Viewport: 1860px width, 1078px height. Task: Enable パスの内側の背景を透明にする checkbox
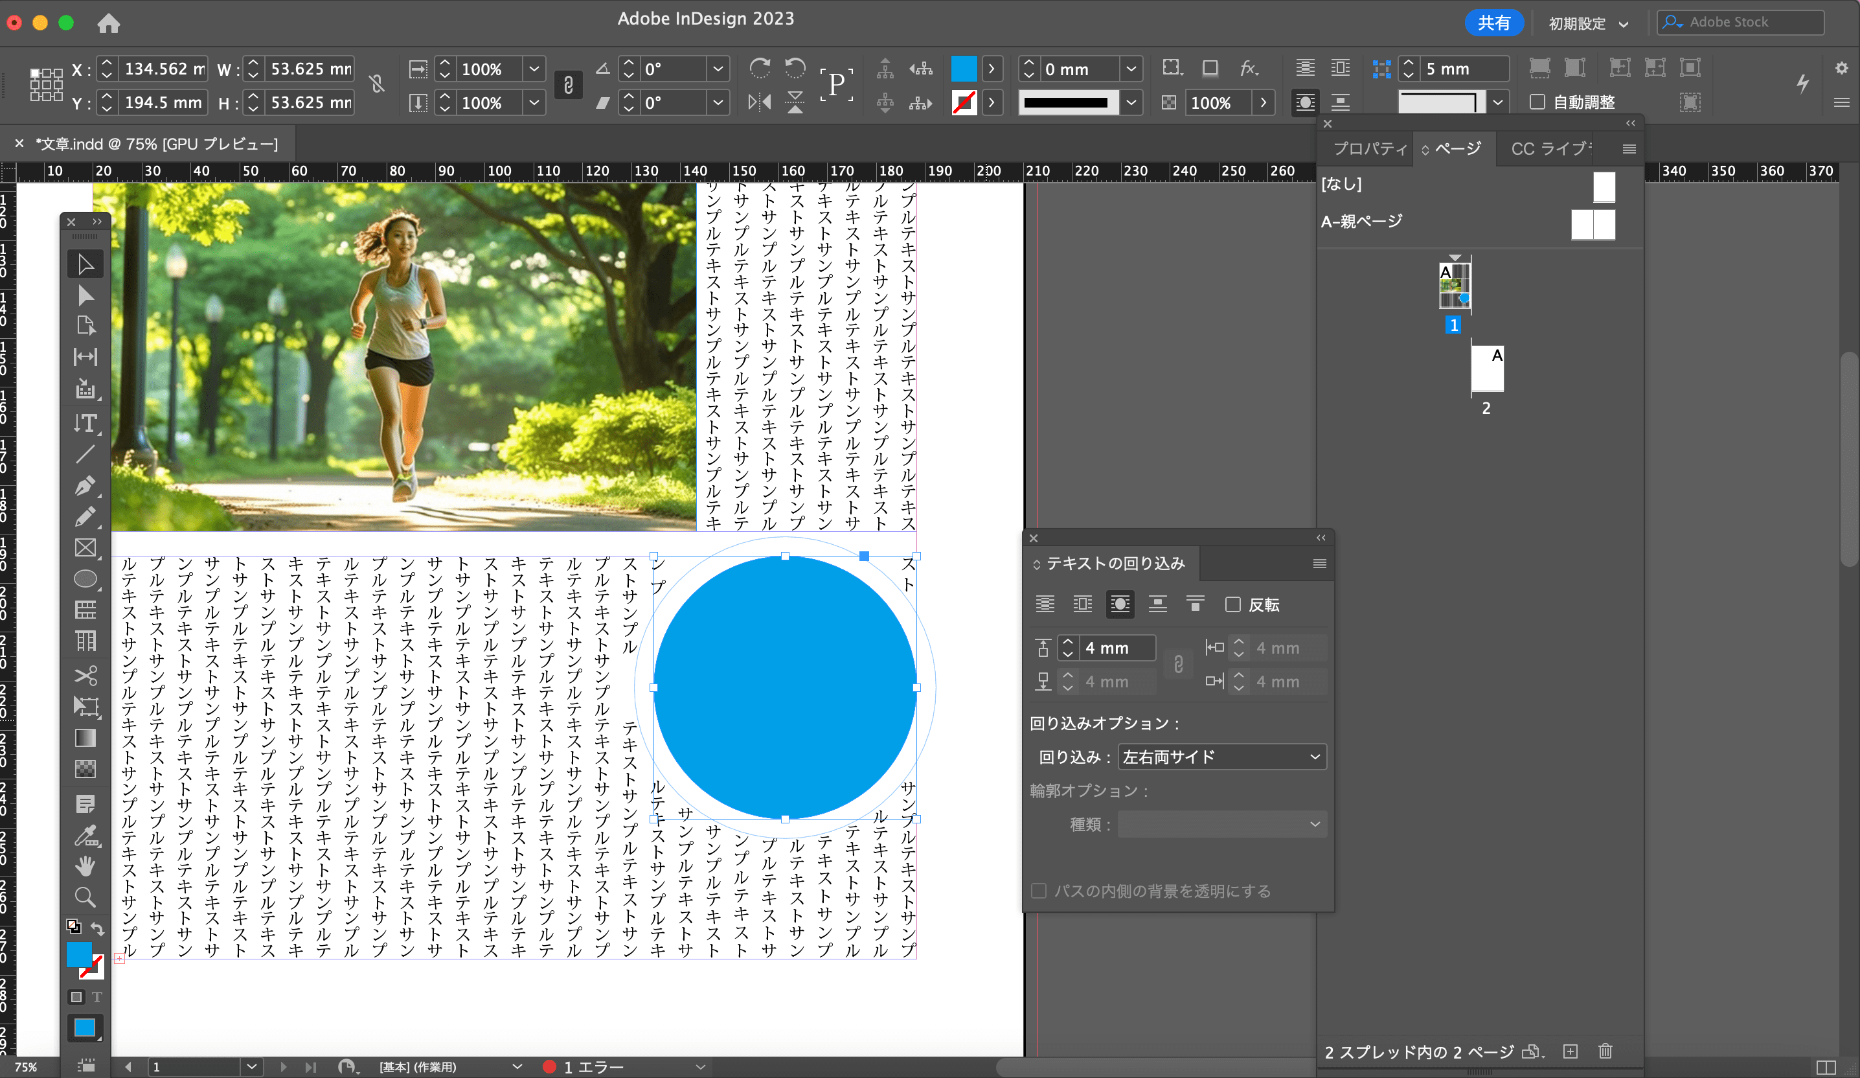tap(1039, 891)
